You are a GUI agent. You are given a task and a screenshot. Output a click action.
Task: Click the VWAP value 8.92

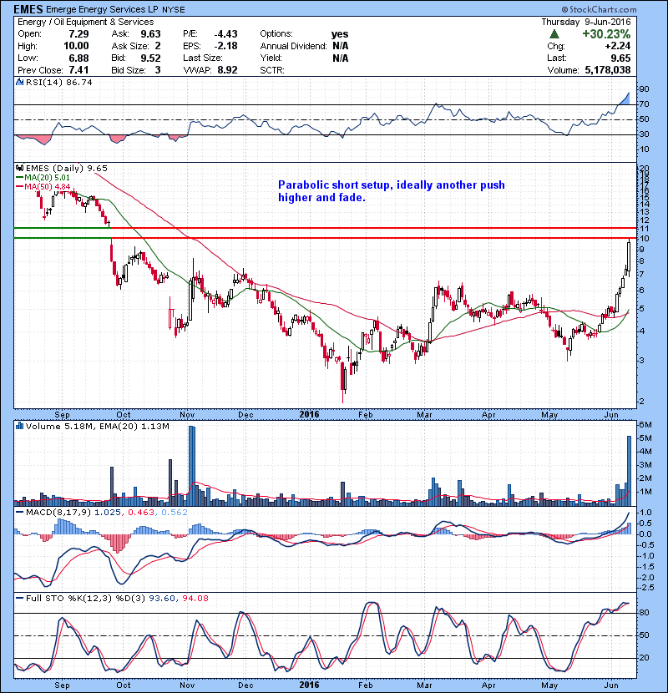tap(227, 70)
